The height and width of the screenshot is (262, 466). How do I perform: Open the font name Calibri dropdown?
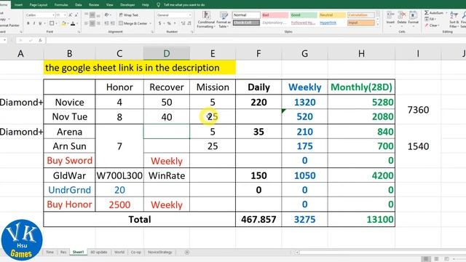pos(53,15)
